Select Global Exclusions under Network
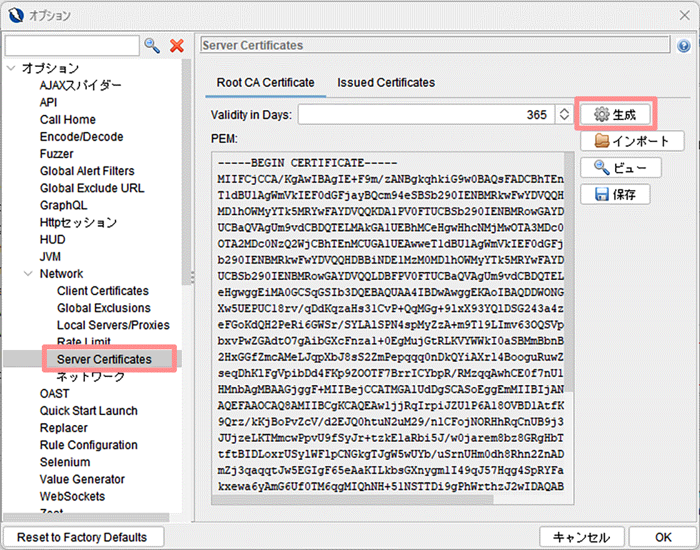Image resolution: width=700 pixels, height=550 pixels. (x=104, y=308)
